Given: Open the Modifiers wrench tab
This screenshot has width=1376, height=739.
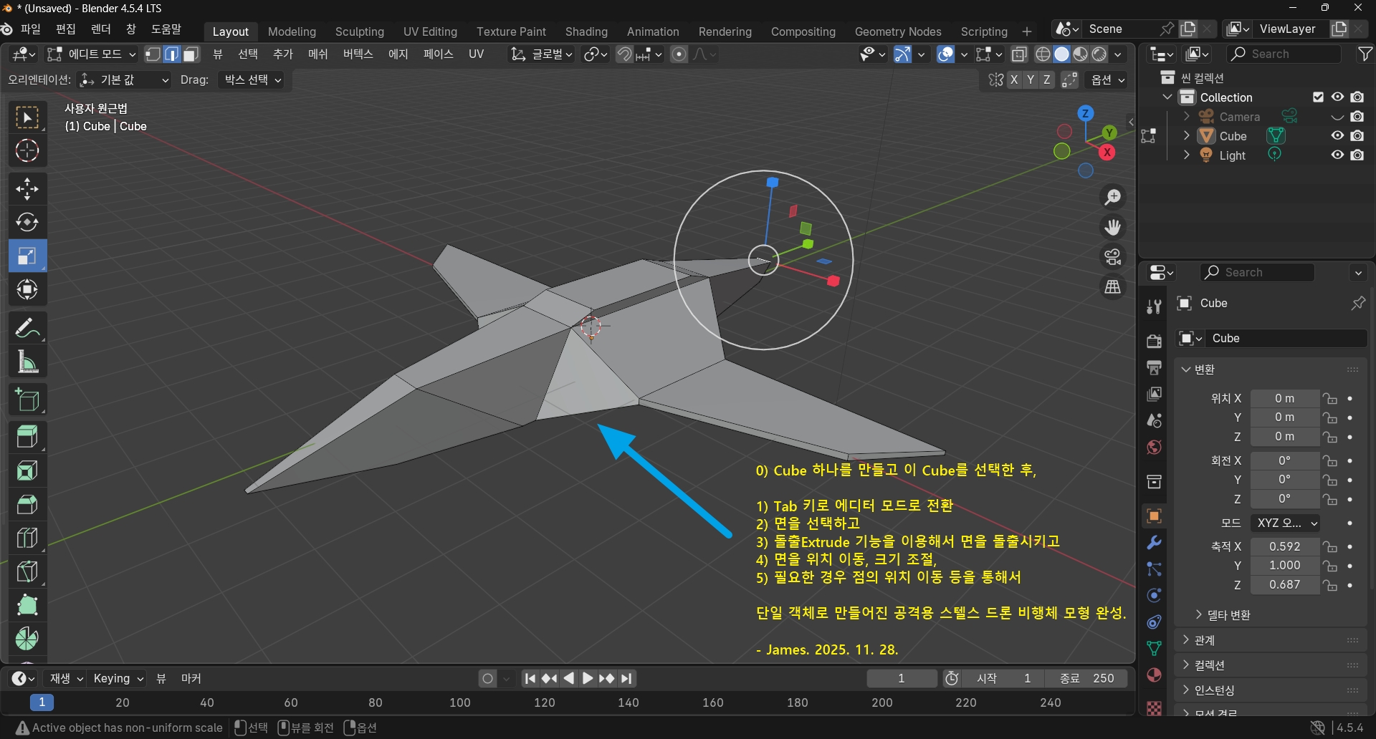Looking at the screenshot, I should click(x=1154, y=543).
